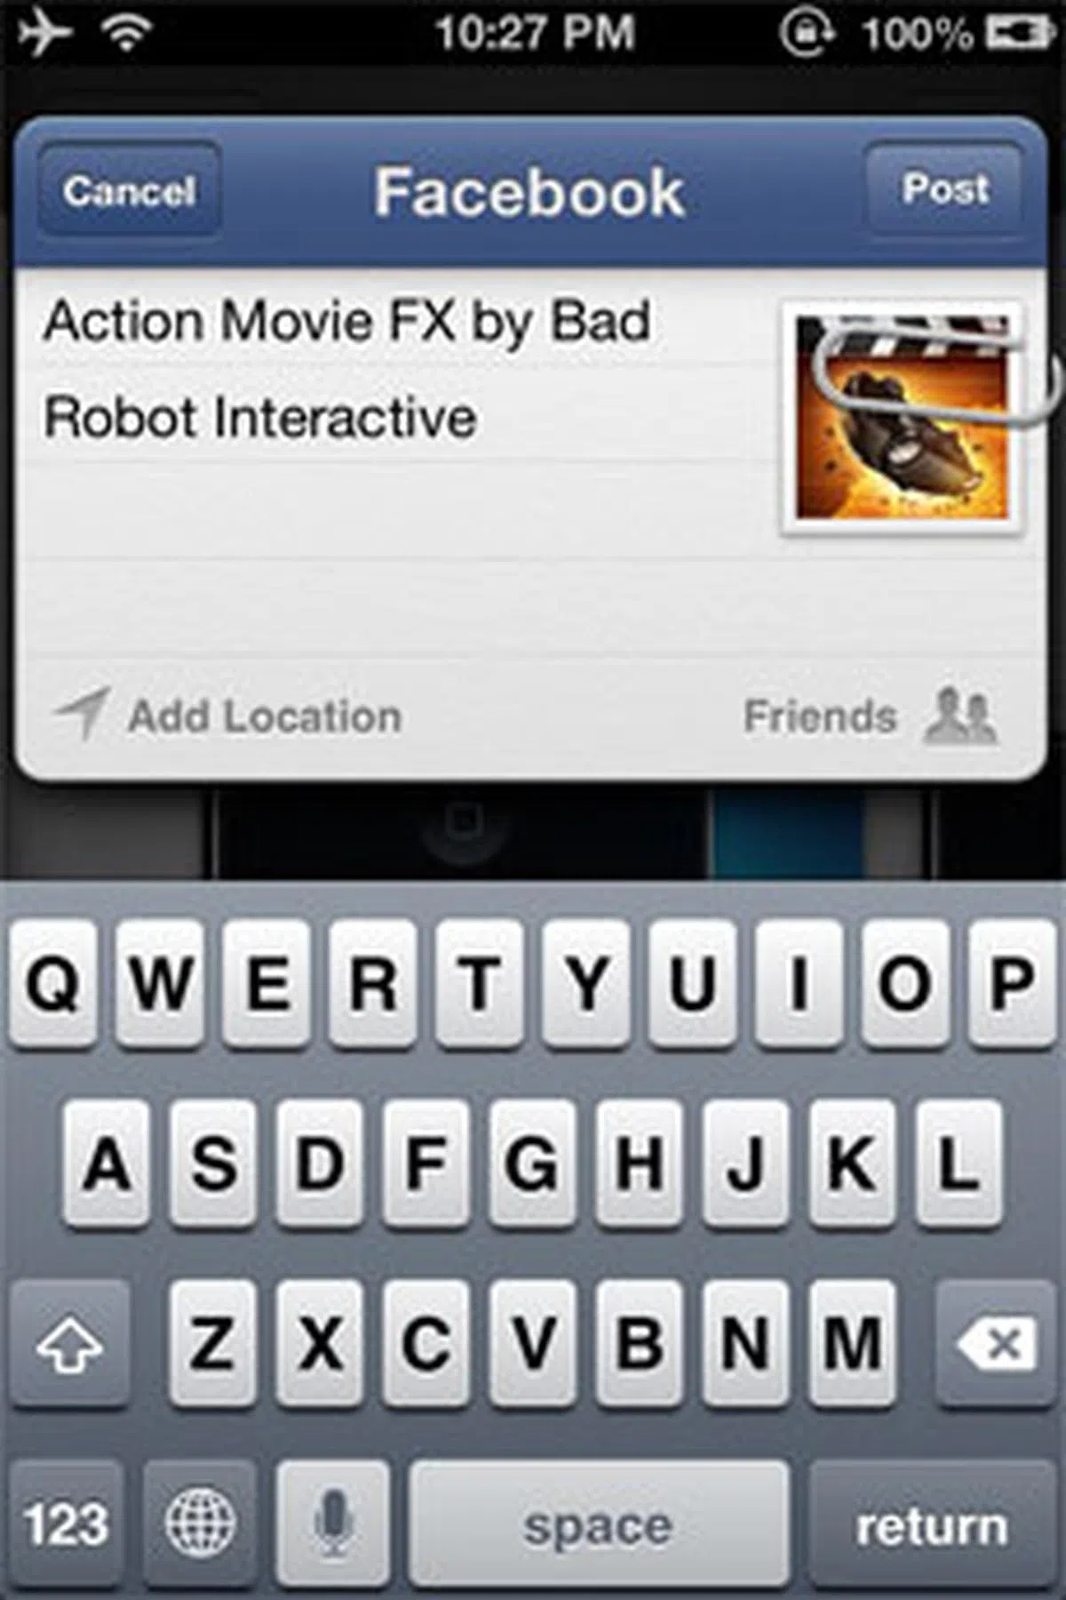This screenshot has width=1066, height=1600.
Task: Tap the airplane mode status icon
Action: pos(44,33)
